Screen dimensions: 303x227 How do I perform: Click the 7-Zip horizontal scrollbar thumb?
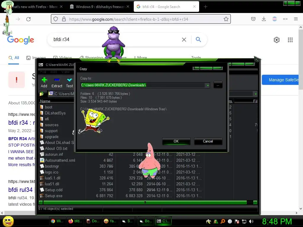pyautogui.click(x=145, y=202)
